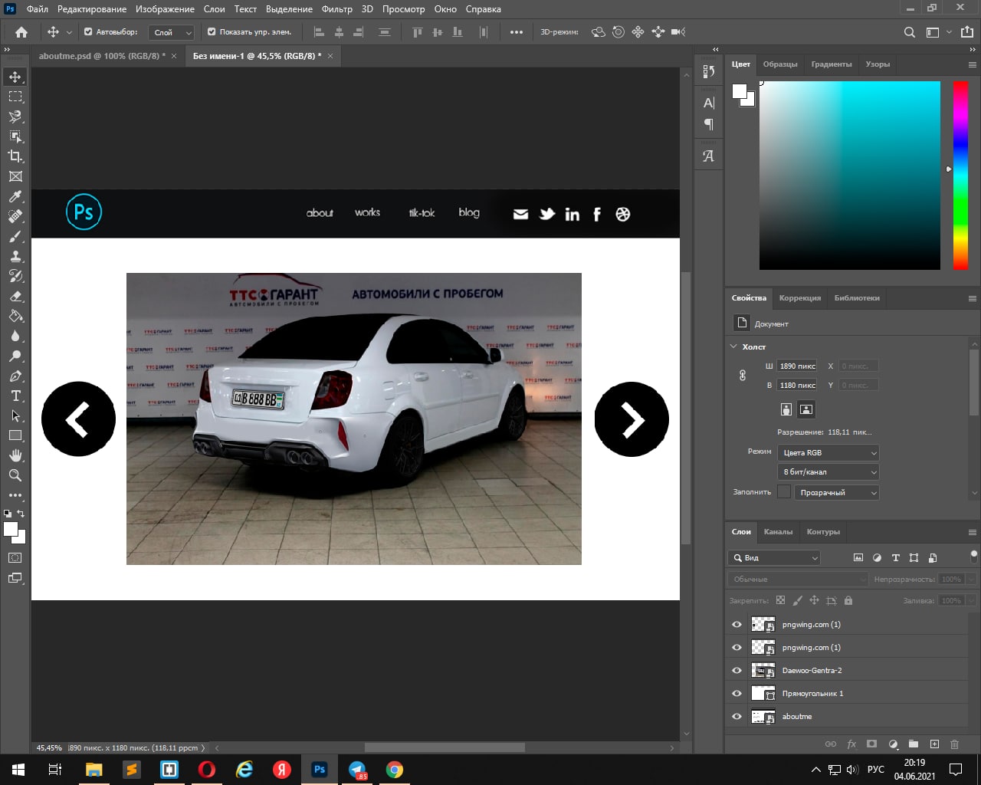Open the Изображение menu
Screen dimensions: 981x785
165,9
